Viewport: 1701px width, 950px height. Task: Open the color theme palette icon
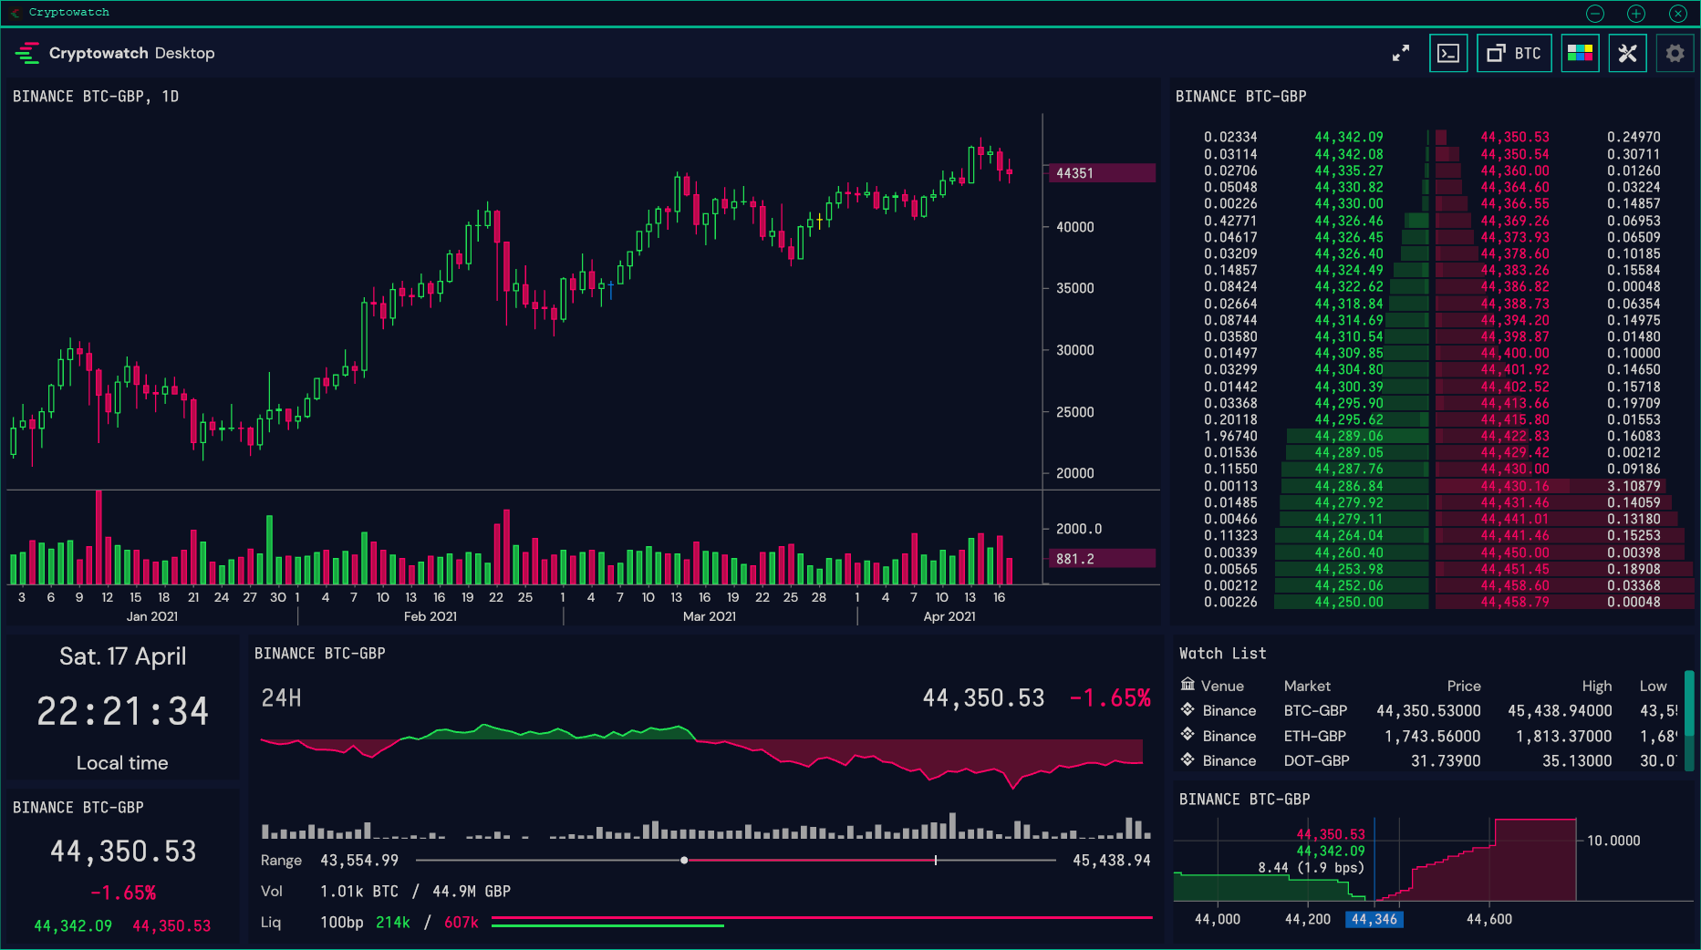(x=1580, y=54)
